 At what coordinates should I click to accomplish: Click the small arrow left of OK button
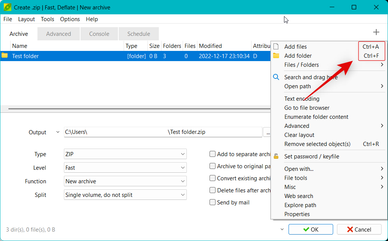click(282, 229)
